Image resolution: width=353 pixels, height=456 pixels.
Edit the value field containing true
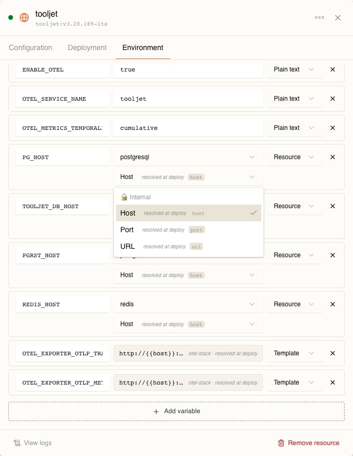point(188,69)
